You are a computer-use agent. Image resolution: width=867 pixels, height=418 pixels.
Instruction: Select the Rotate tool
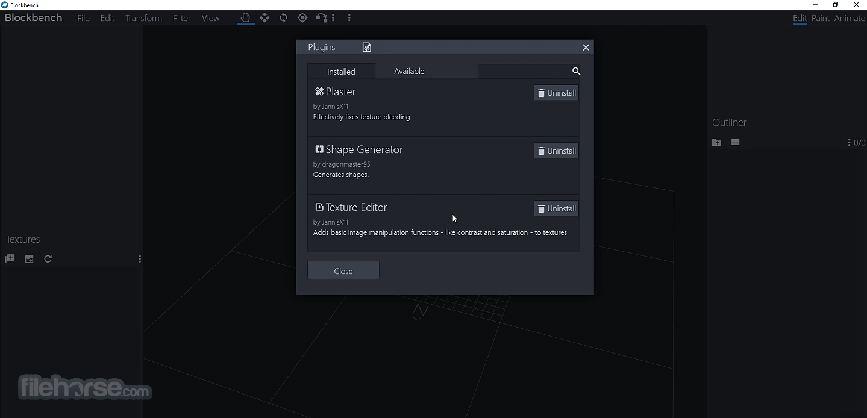(284, 18)
